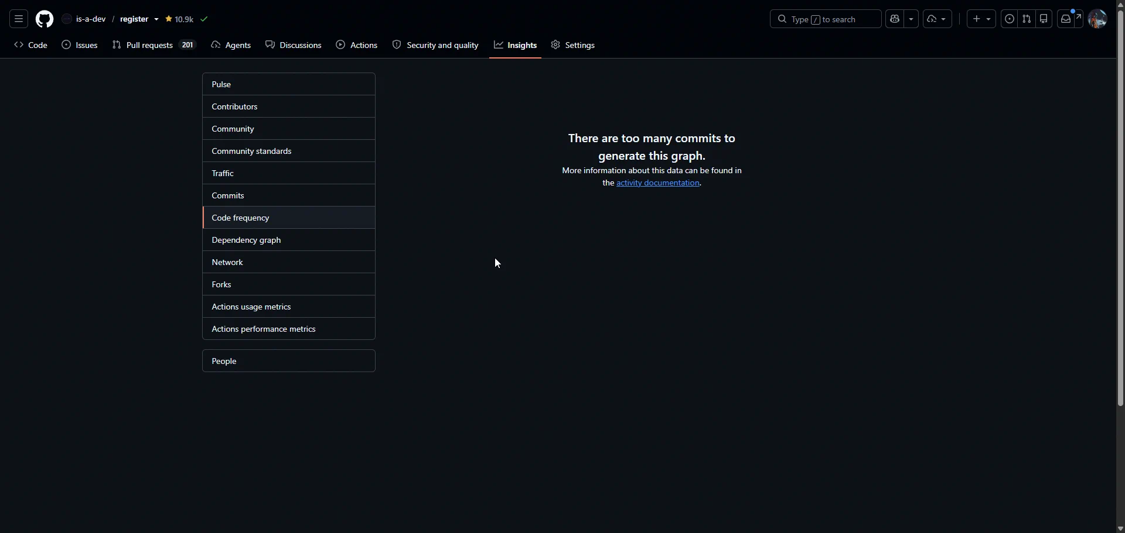Viewport: 1125px width, 533px height.
Task: Click the scrollbar down arrow
Action: click(1120, 528)
